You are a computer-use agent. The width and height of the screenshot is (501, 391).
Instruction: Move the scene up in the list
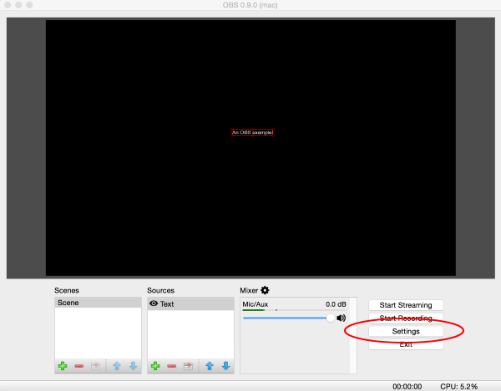tap(117, 366)
